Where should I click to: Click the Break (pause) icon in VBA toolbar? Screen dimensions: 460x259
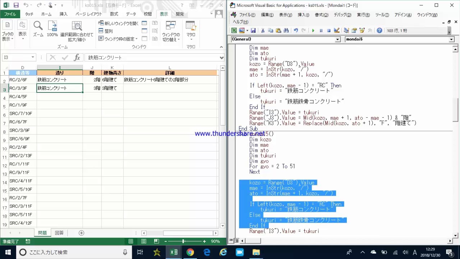pyautogui.click(x=321, y=31)
